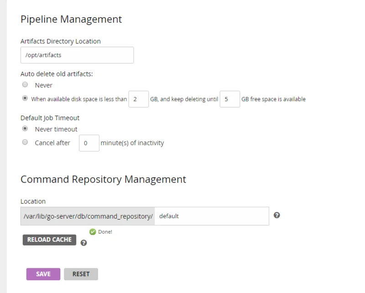
Task: Click the Auto delete old artifacts label
Action: point(57,74)
